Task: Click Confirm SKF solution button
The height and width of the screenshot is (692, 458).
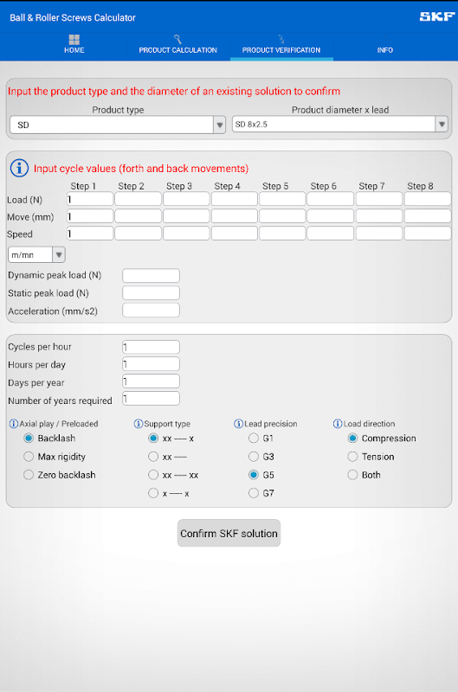Action: tap(229, 533)
